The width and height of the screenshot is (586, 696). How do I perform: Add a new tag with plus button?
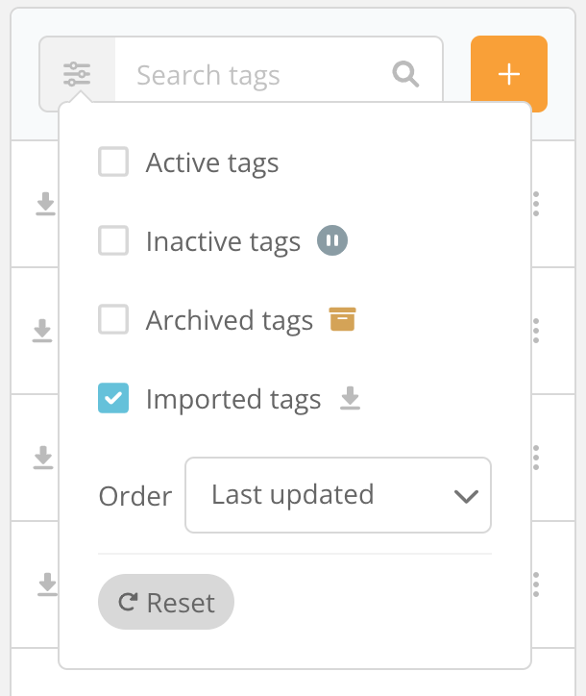coord(509,74)
